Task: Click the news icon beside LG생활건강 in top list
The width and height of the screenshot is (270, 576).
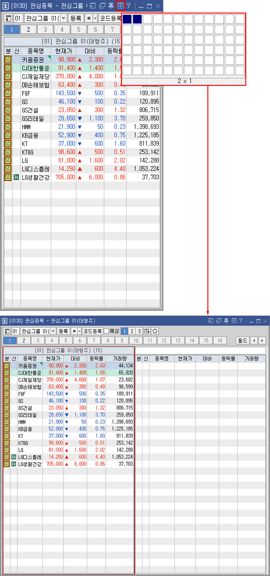Action: tap(16, 177)
